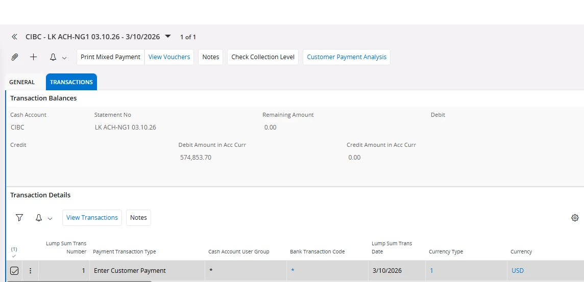Screen dimensions: 584x282
Task: Expand the chevron beside Transaction Details bell
Action: click(x=50, y=218)
